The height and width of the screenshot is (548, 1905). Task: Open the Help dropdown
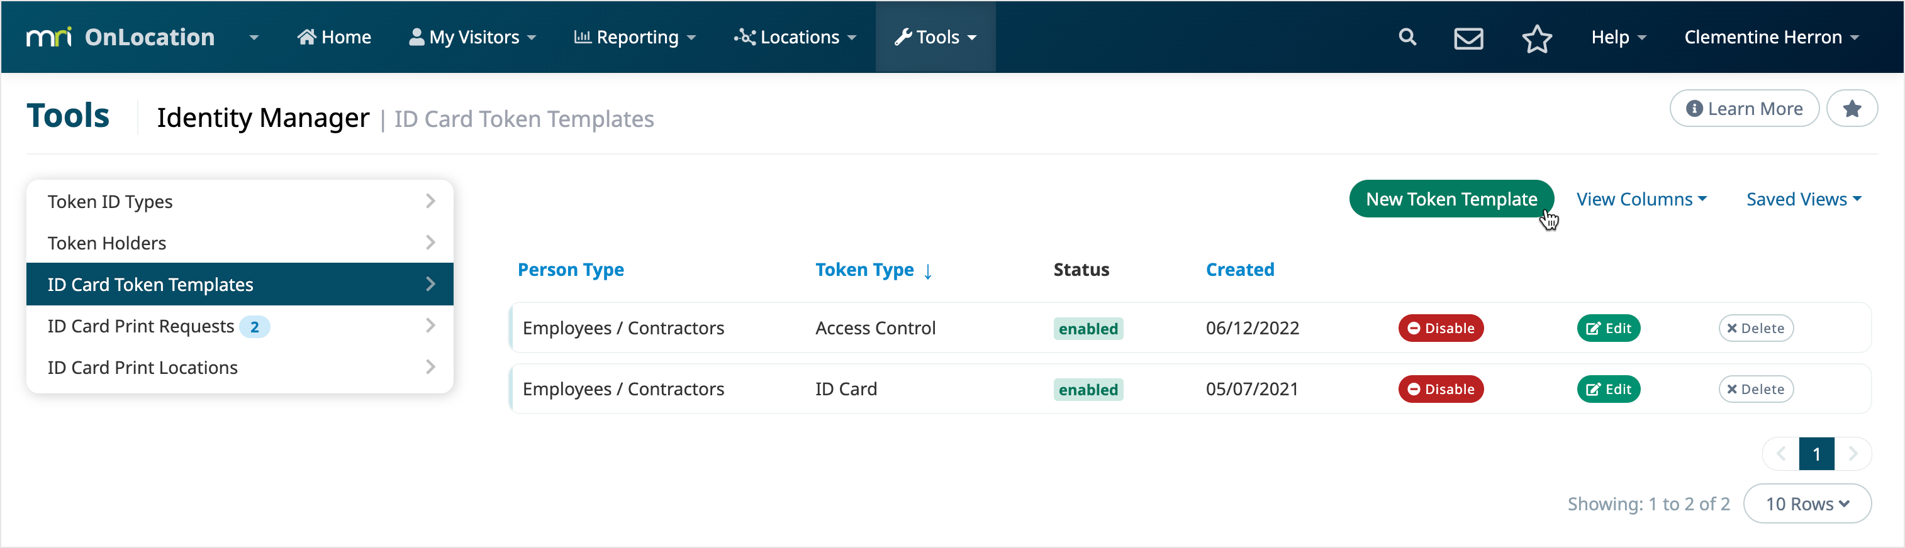(1618, 37)
